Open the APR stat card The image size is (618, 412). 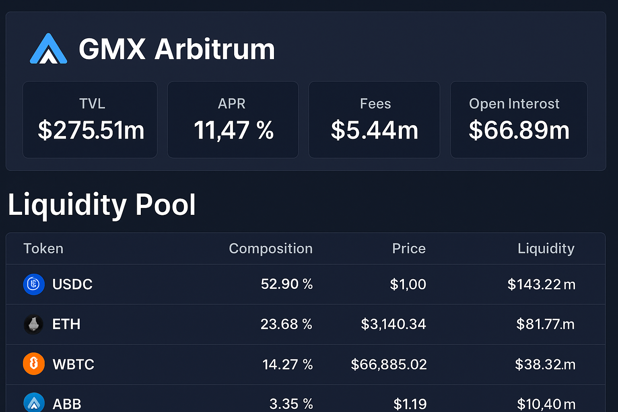point(233,119)
